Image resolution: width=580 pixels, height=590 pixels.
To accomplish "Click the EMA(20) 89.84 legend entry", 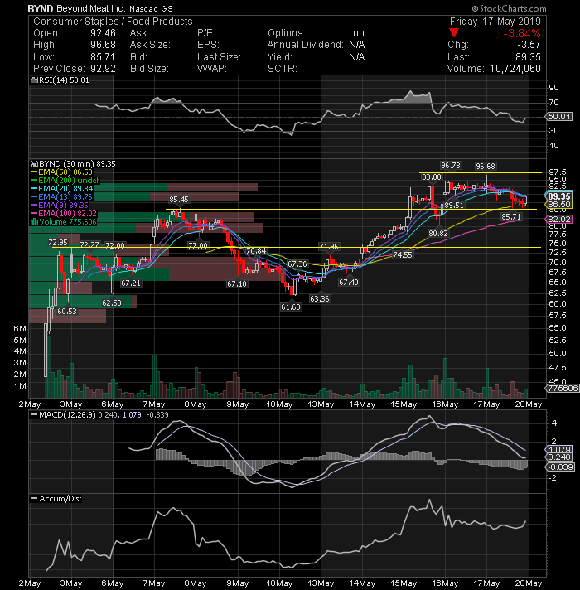I will tap(65, 188).
